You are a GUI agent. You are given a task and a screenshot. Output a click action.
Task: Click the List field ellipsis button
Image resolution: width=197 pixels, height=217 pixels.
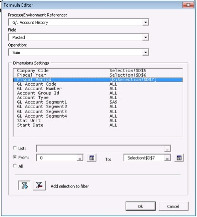pos(167,149)
